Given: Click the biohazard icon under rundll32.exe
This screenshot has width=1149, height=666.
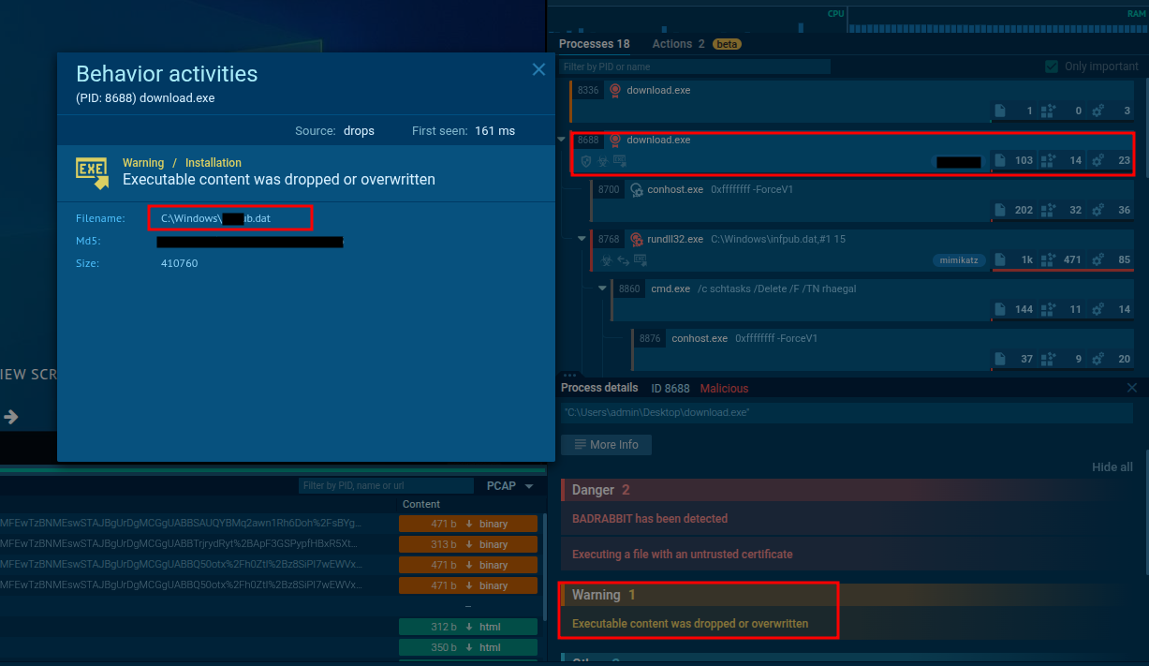Looking at the screenshot, I should tap(605, 259).
